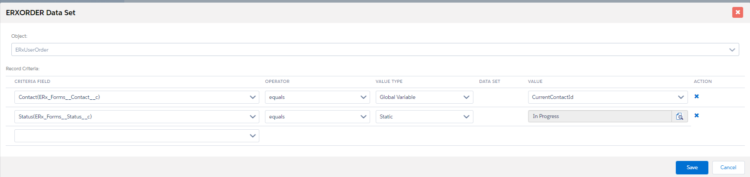
Task: Open Global Variable value type dropdown
Action: coord(424,97)
